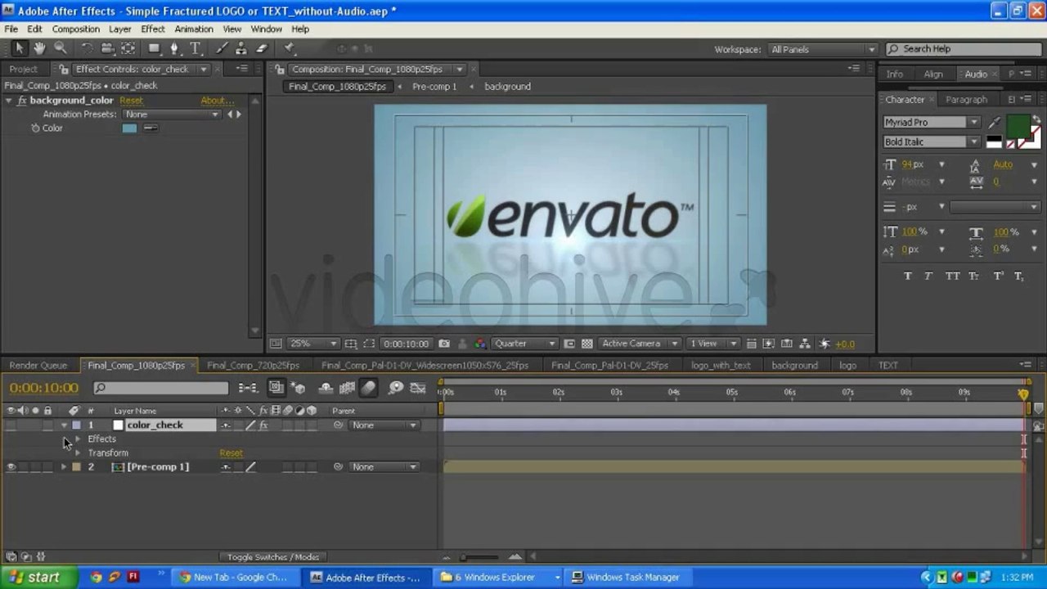Toggle Frame Blending for the timeline
This screenshot has height=589, width=1047.
pos(347,388)
